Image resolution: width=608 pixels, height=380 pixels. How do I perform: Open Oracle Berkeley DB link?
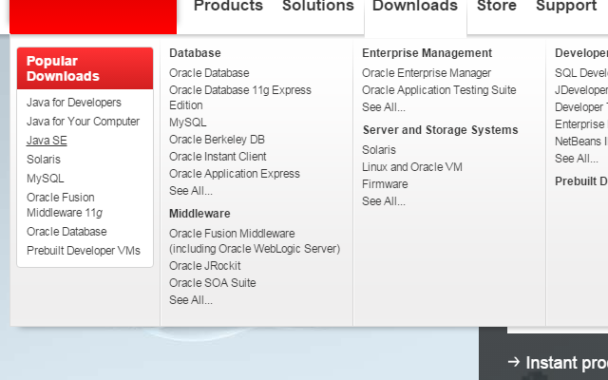coord(217,140)
